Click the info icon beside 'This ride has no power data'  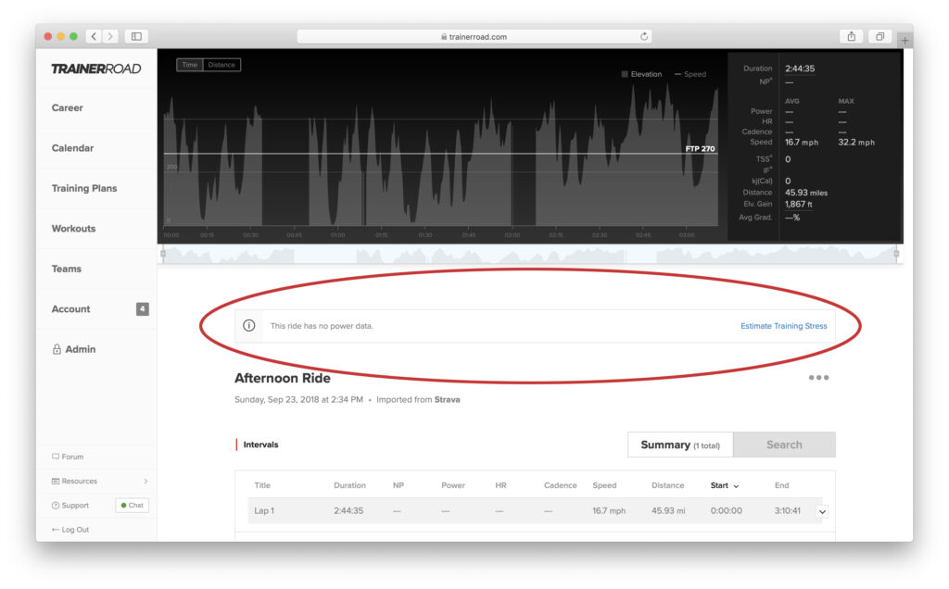click(x=248, y=325)
